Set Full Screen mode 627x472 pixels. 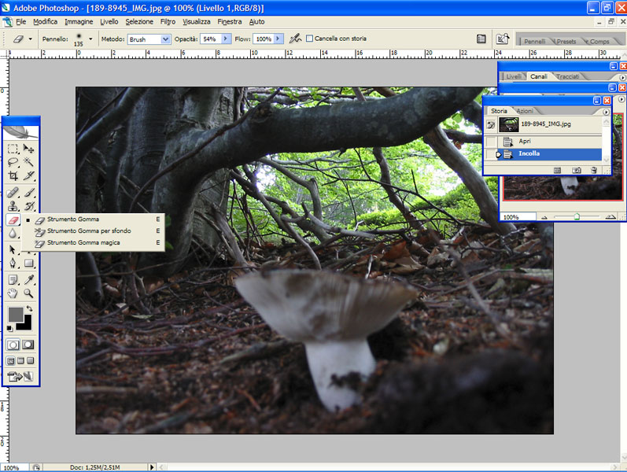[x=31, y=361]
